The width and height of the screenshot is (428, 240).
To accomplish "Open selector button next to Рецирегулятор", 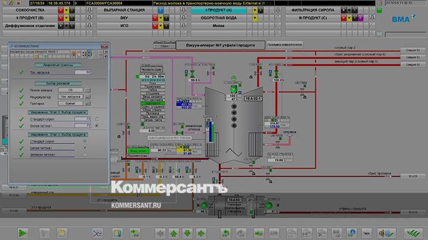I will tap(87, 96).
